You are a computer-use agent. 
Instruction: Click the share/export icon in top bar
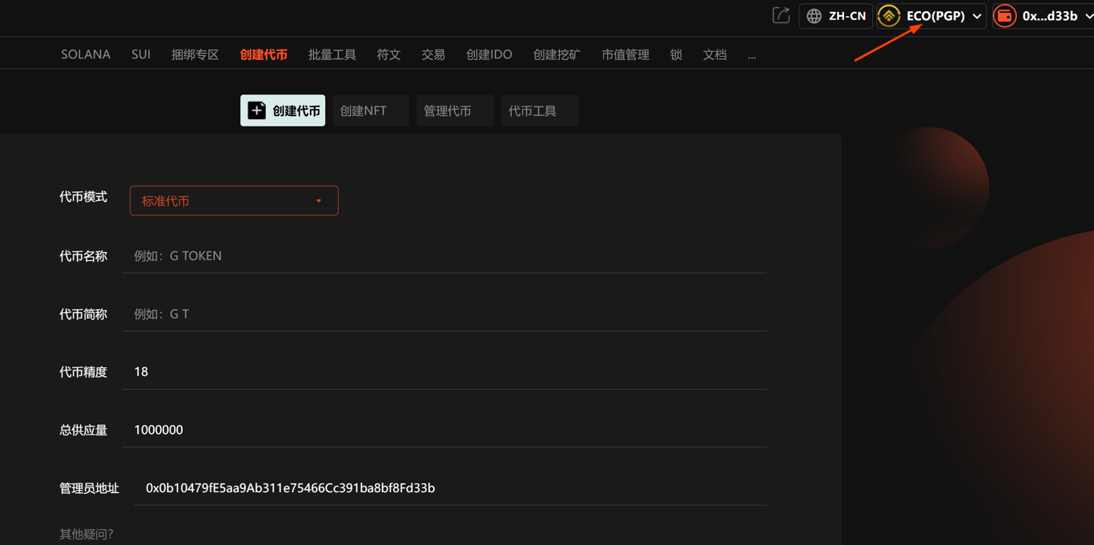click(781, 15)
